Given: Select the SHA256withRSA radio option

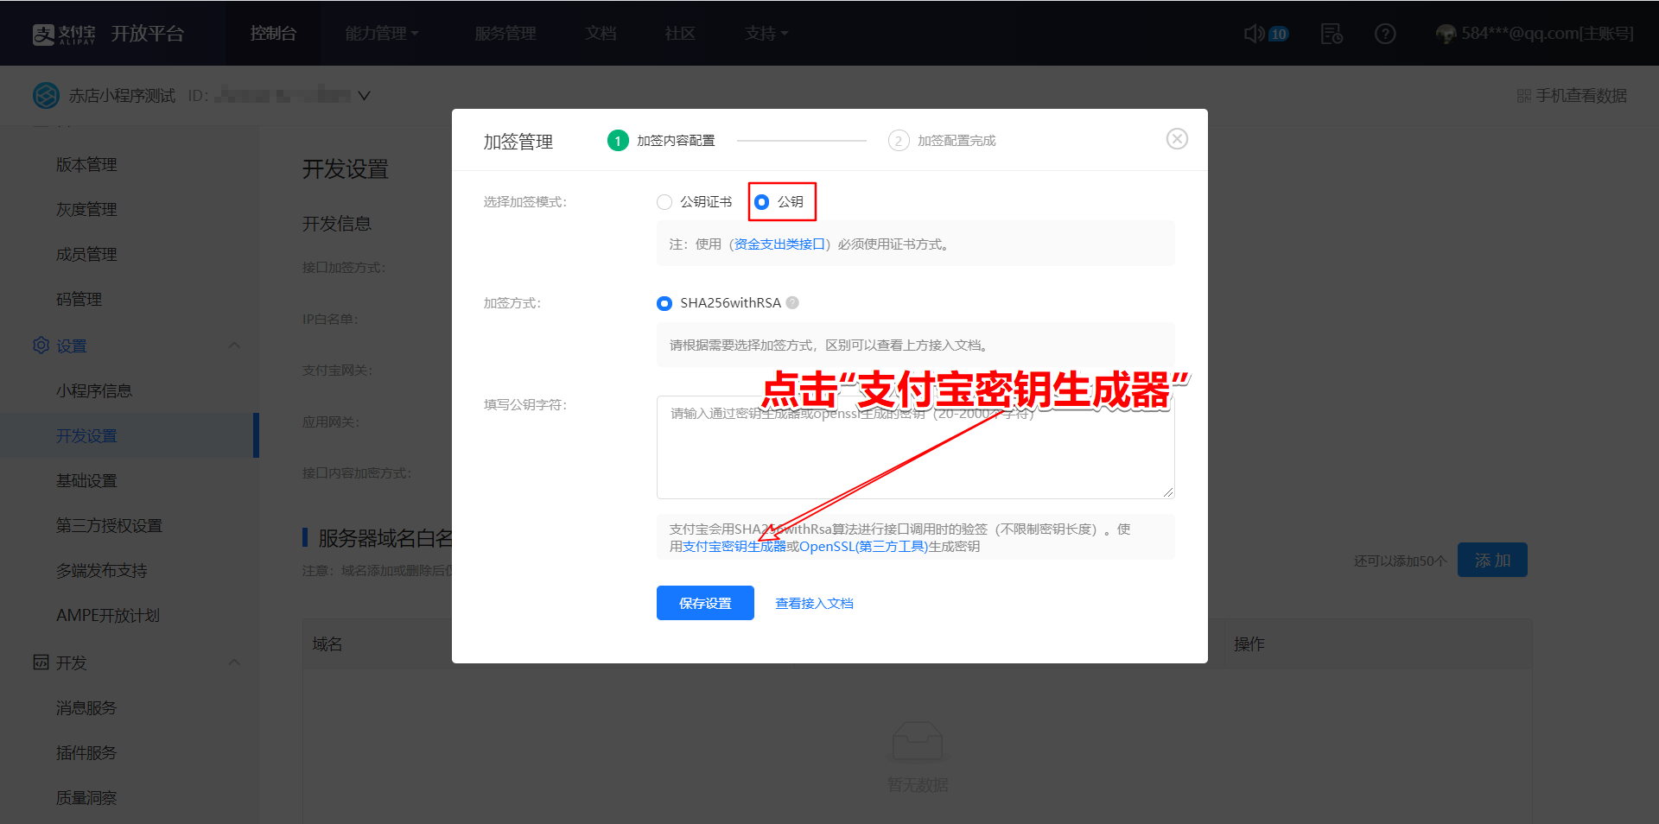Looking at the screenshot, I should (x=664, y=303).
